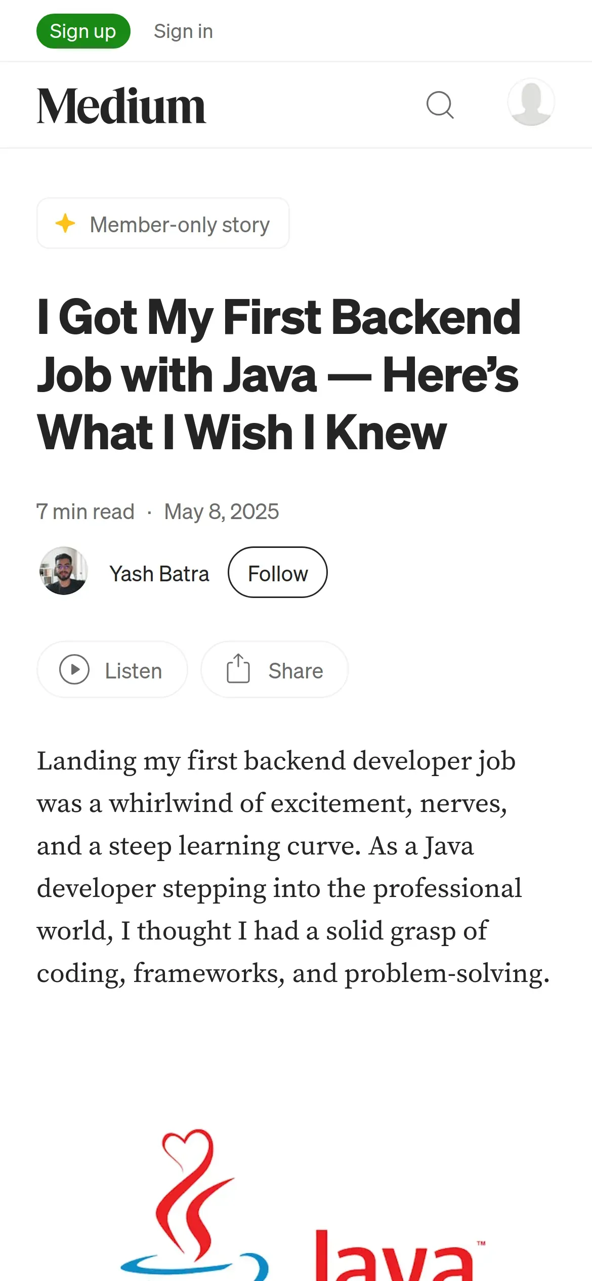Click the share arrow-box icon
Viewport: 592px width, 1281px height.
[x=238, y=669]
